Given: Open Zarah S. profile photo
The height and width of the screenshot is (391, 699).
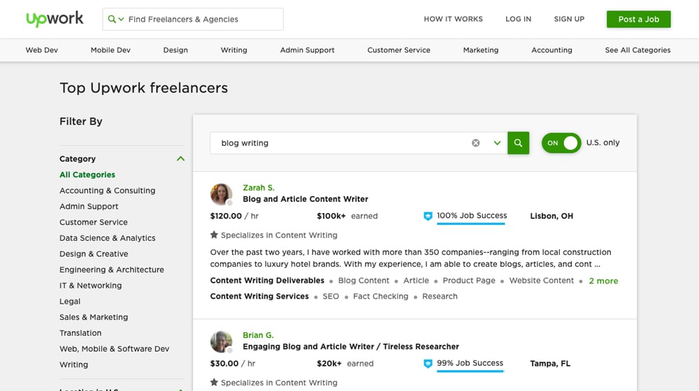Looking at the screenshot, I should [x=221, y=194].
